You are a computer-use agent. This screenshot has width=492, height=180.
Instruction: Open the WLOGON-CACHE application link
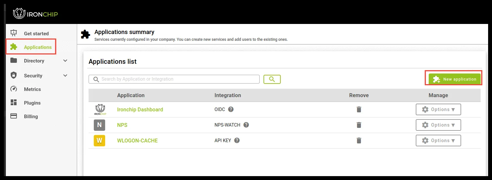coord(137,141)
